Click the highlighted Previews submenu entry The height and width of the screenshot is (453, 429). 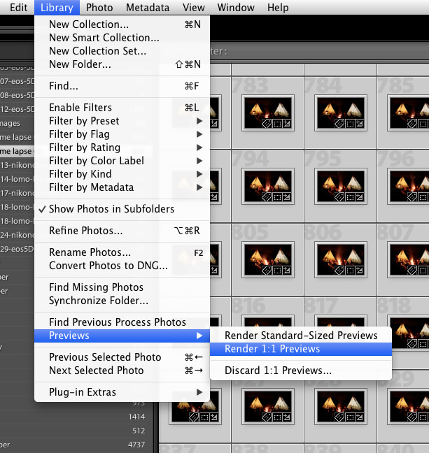click(122, 336)
